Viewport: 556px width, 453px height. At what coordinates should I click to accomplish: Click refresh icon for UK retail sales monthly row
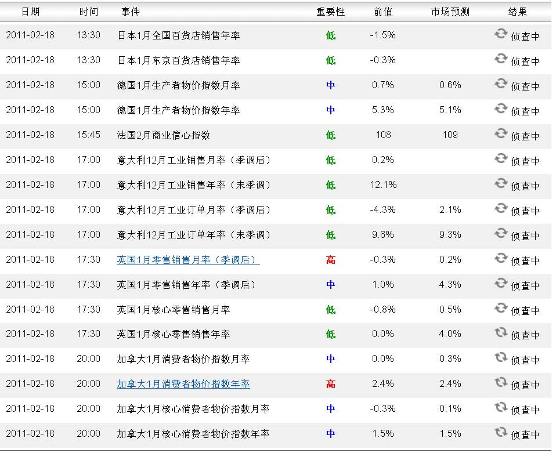pyautogui.click(x=500, y=258)
